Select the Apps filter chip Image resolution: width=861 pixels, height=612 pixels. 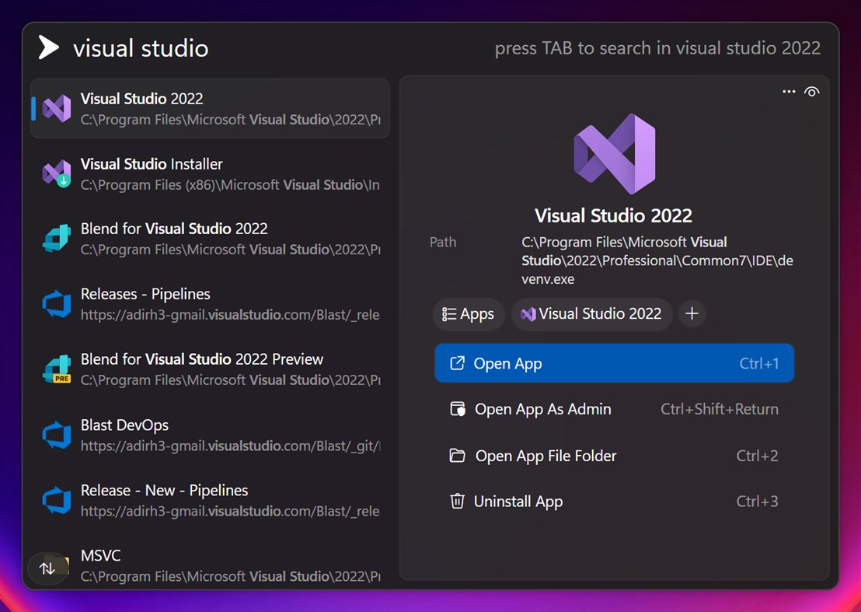tap(468, 314)
